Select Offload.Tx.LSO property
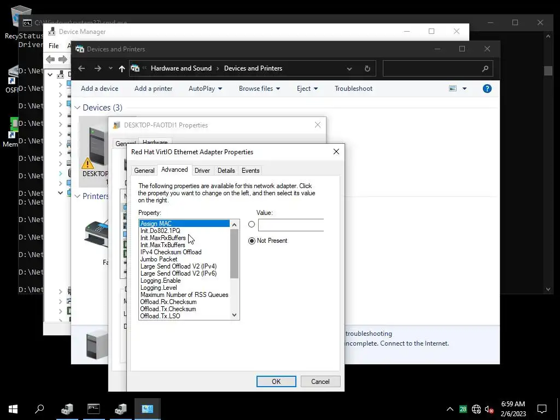Viewport: 560px width, 420px height. 160,316
